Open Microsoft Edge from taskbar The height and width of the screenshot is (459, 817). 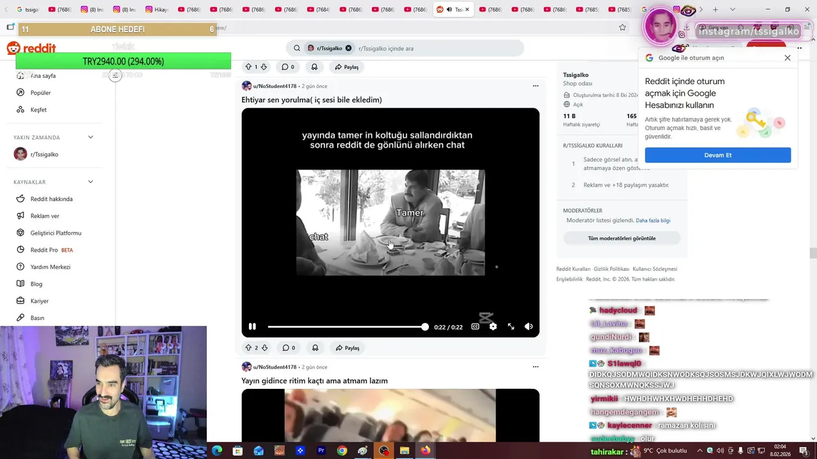pyautogui.click(x=217, y=451)
